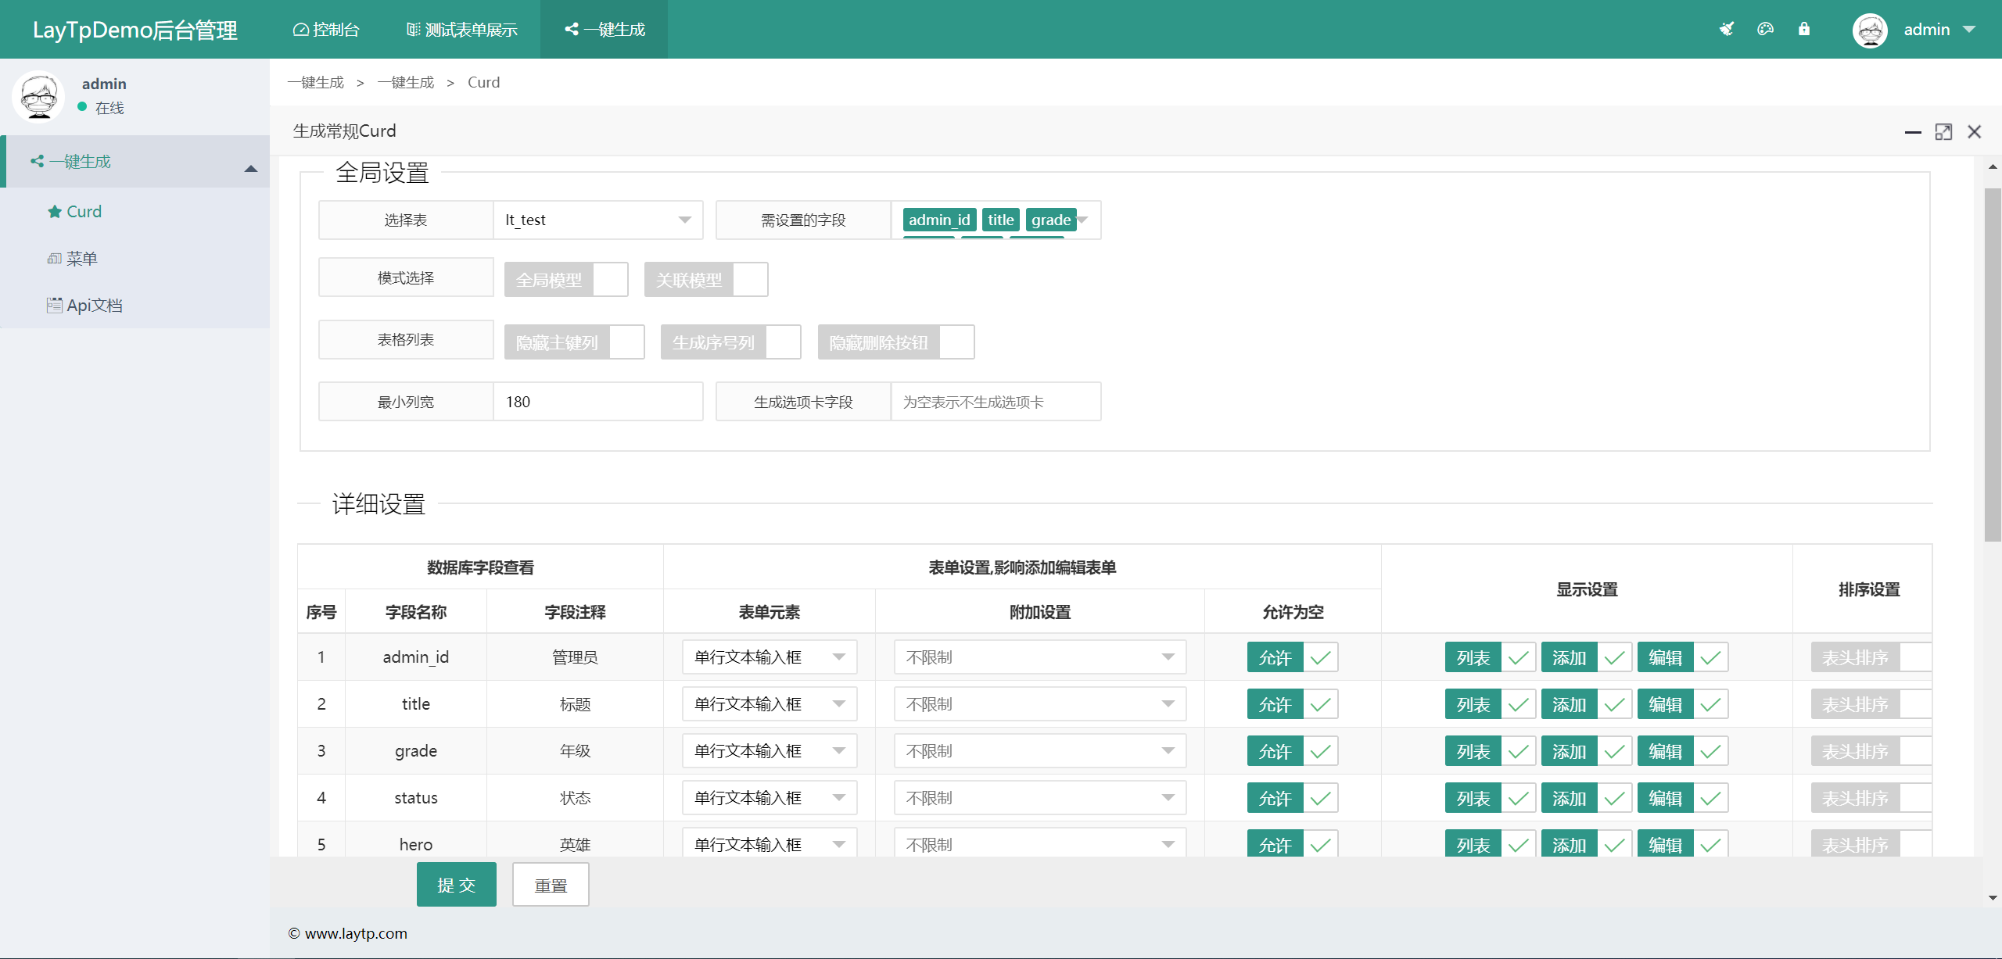Click the 菜单 icon in sidebar
This screenshot has width=2002, height=959.
point(54,259)
